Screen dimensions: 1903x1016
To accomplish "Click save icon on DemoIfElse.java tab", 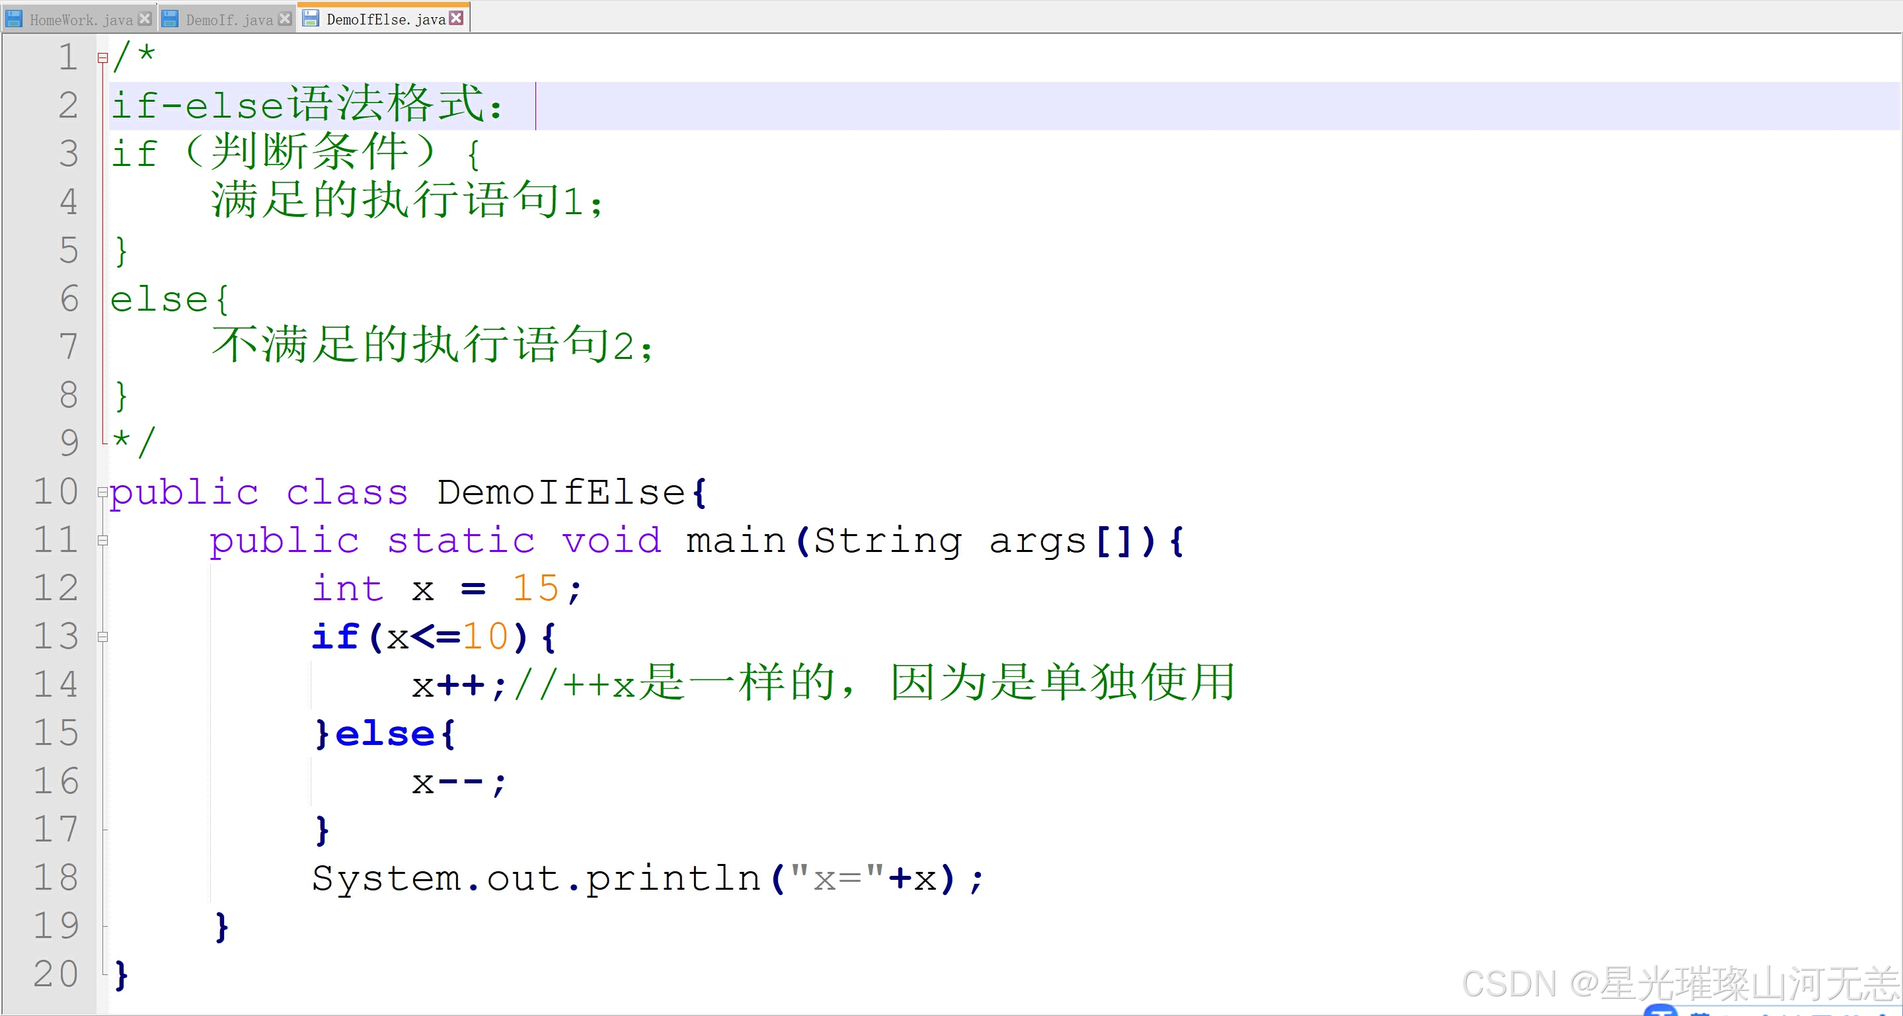I will [311, 19].
